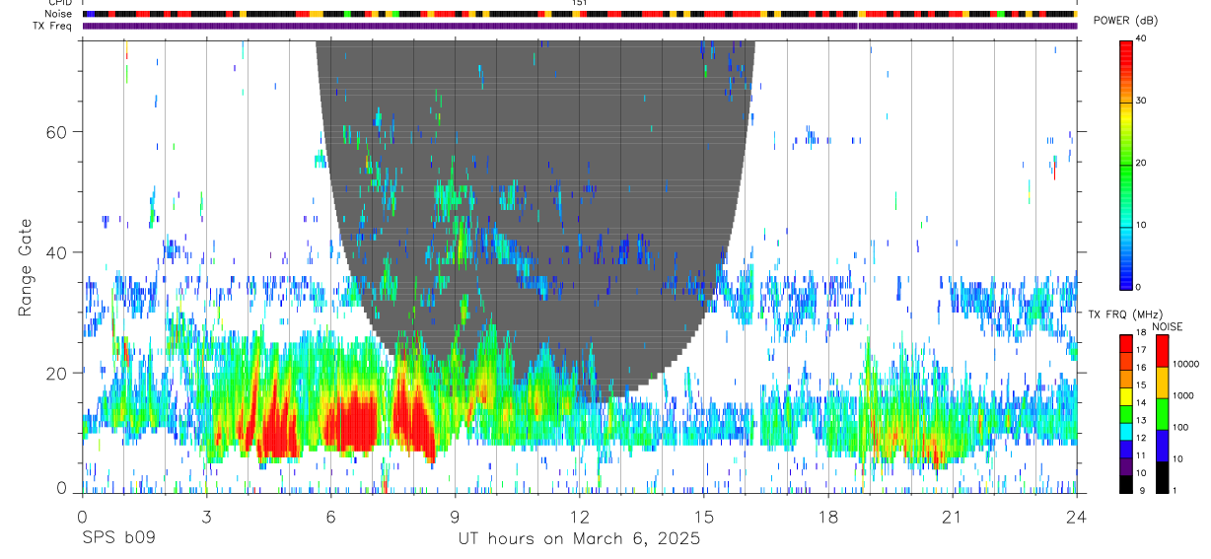Click the multicolored Noise timeline strip
1211x559 pixels.
(x=580, y=14)
